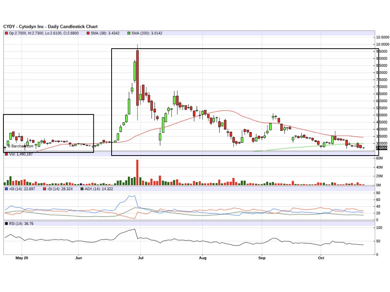The width and height of the screenshot is (390, 292).
Task: Click the Jul label on the date axis
Action: 141,258
